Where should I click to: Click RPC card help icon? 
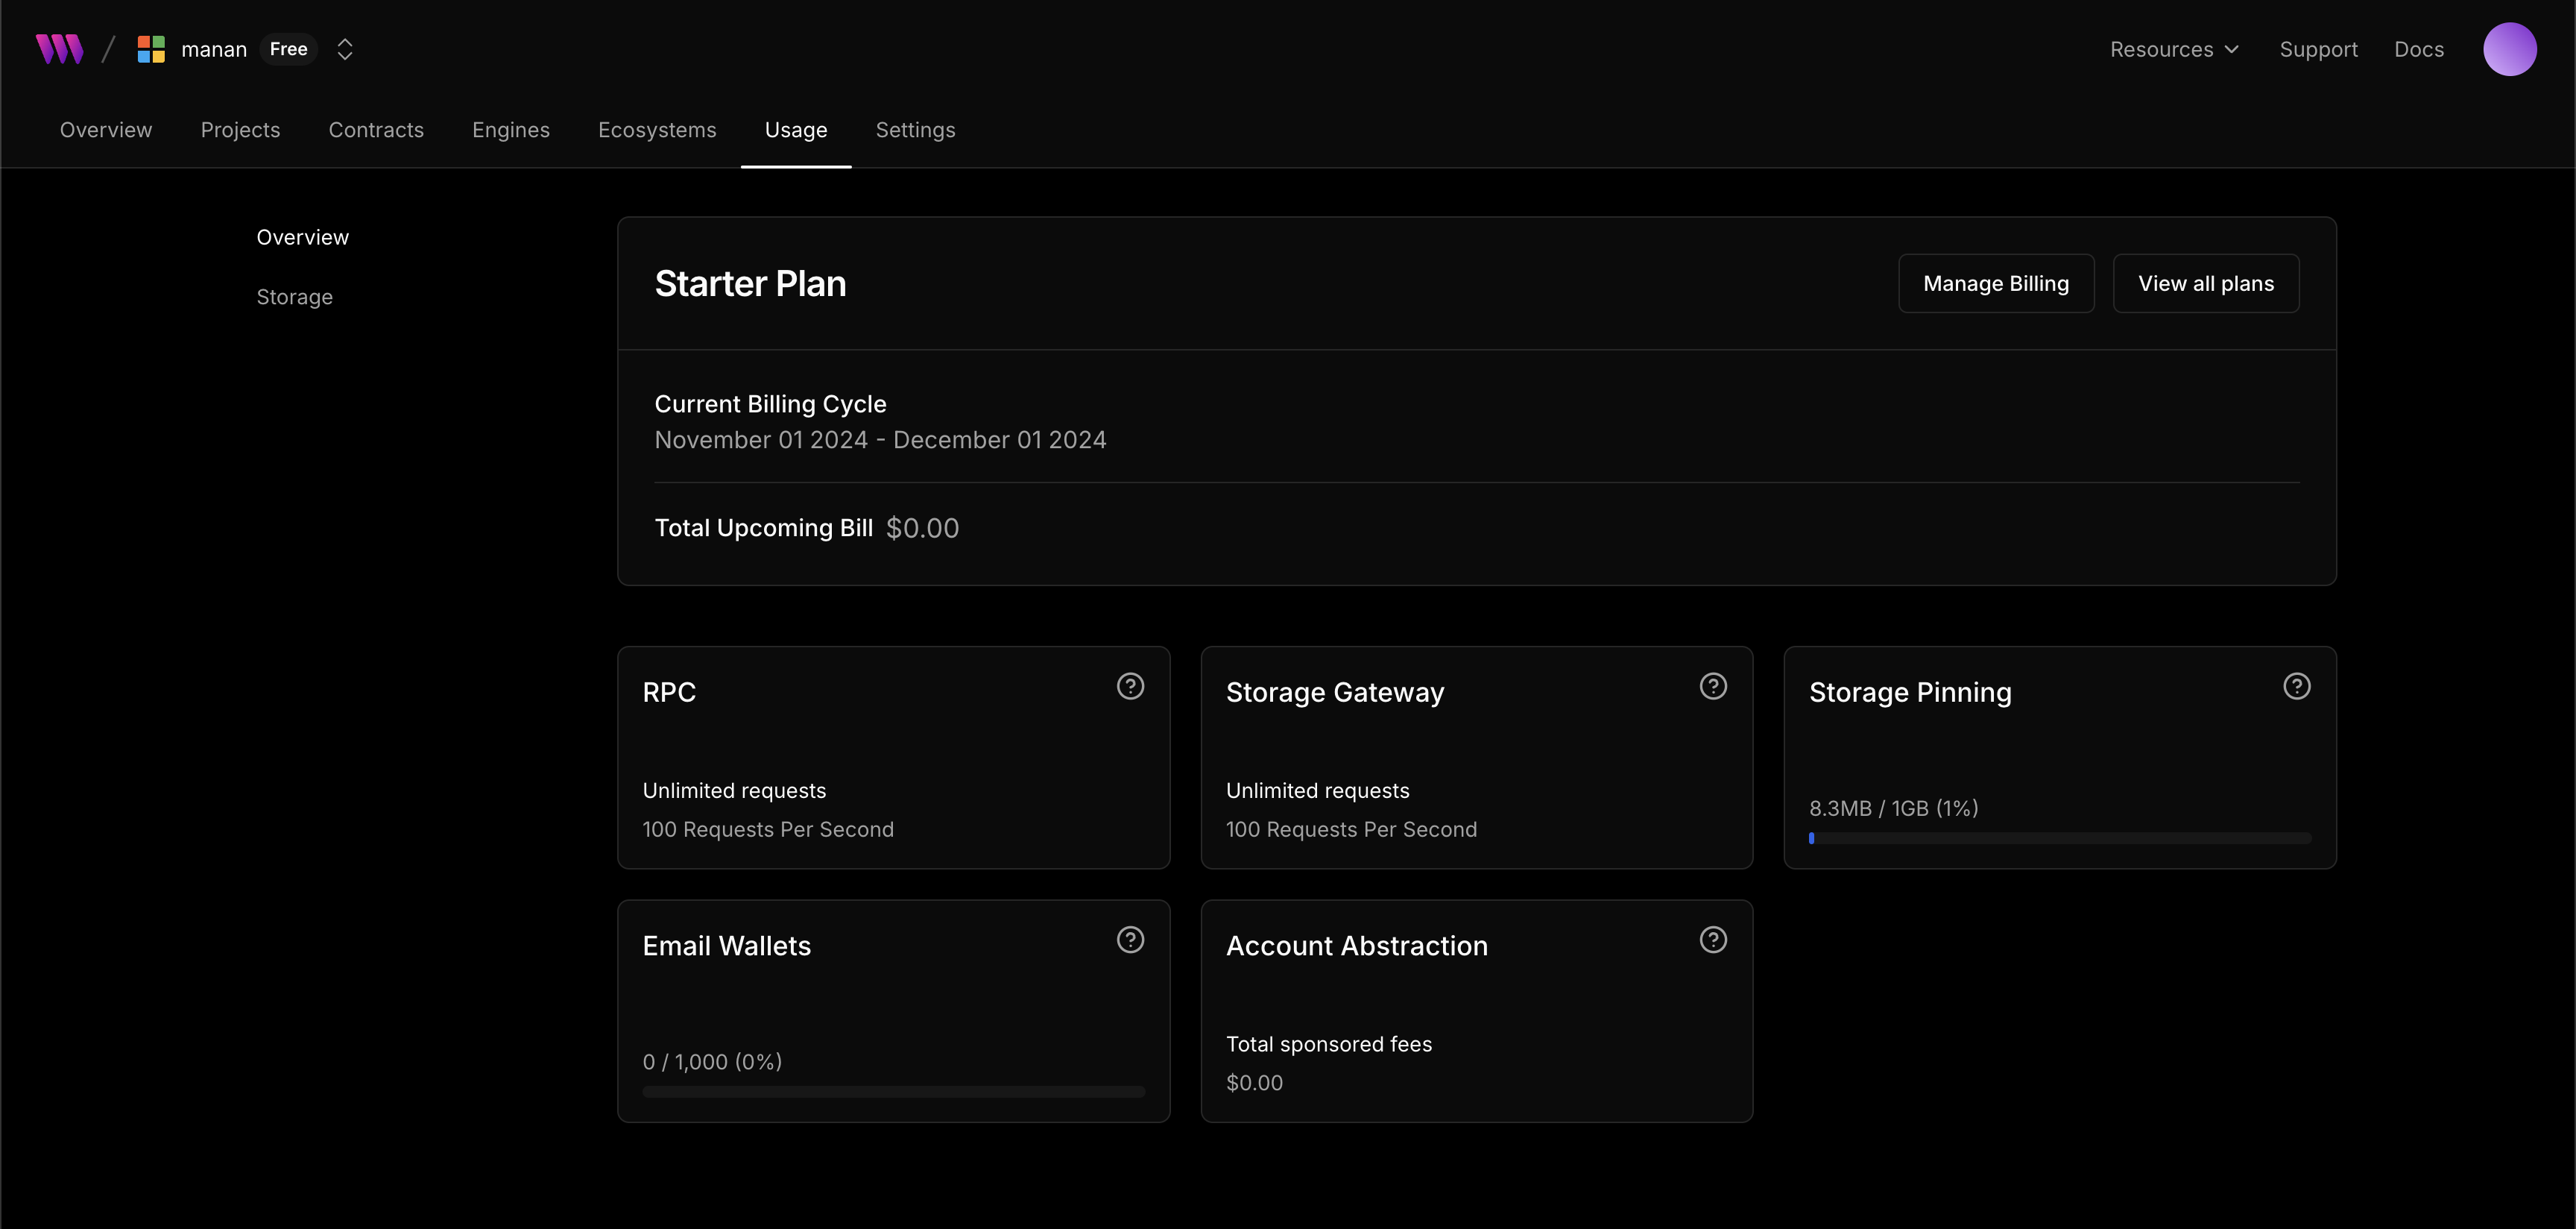coord(1130,687)
